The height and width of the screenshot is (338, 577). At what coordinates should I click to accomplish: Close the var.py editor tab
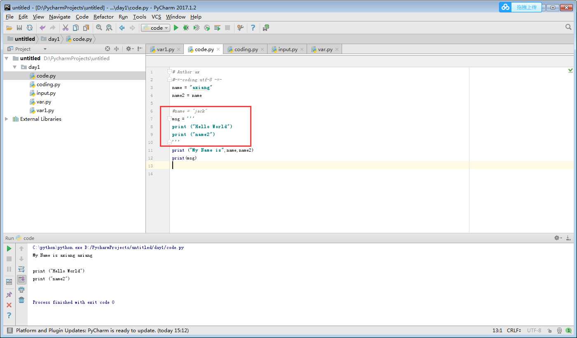point(337,49)
